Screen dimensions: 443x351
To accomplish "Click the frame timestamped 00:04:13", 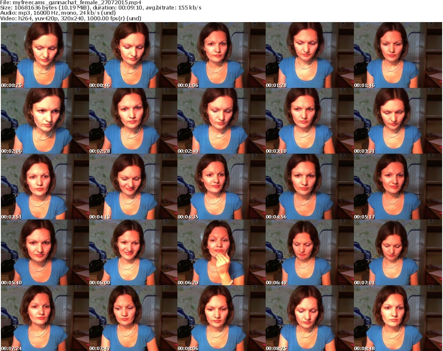I will tap(133, 187).
